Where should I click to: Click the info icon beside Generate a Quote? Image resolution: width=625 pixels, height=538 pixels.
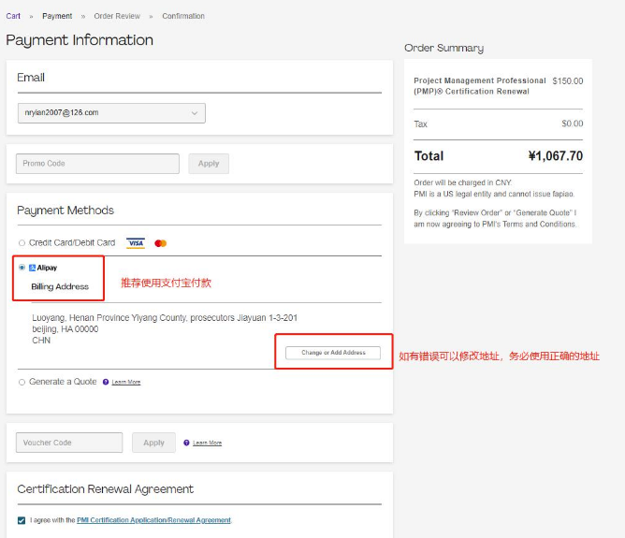(x=106, y=382)
